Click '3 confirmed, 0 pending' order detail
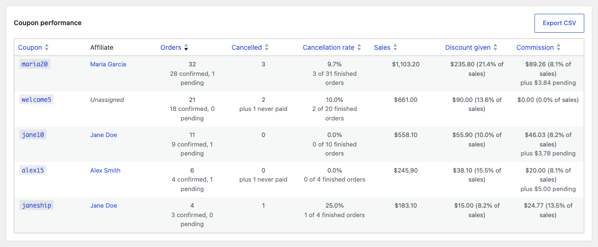598x247 pixels. tap(192, 220)
